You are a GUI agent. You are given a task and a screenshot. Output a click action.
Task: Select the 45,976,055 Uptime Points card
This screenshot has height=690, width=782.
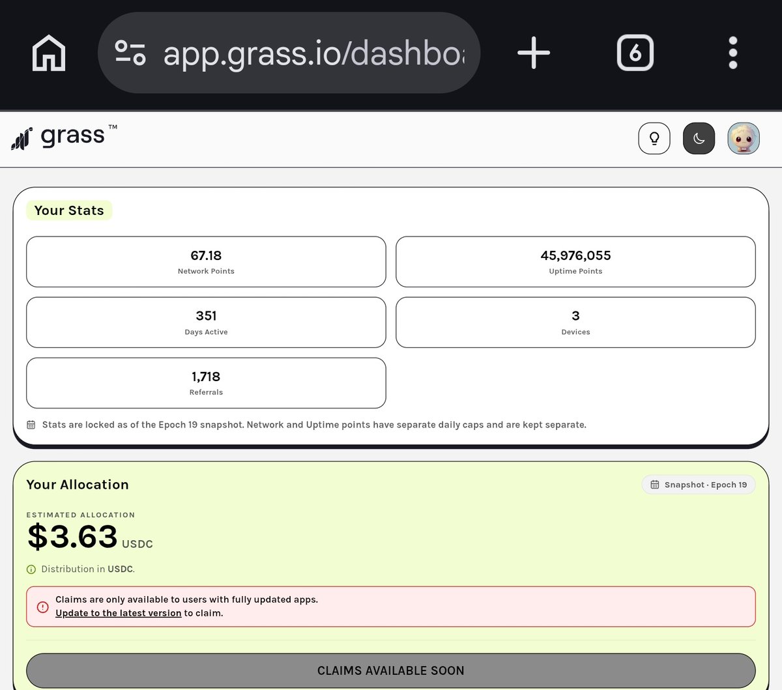tap(575, 261)
